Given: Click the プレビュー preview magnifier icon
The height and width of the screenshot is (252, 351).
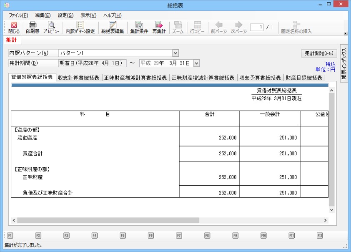Looking at the screenshot, I should [x=51, y=25].
